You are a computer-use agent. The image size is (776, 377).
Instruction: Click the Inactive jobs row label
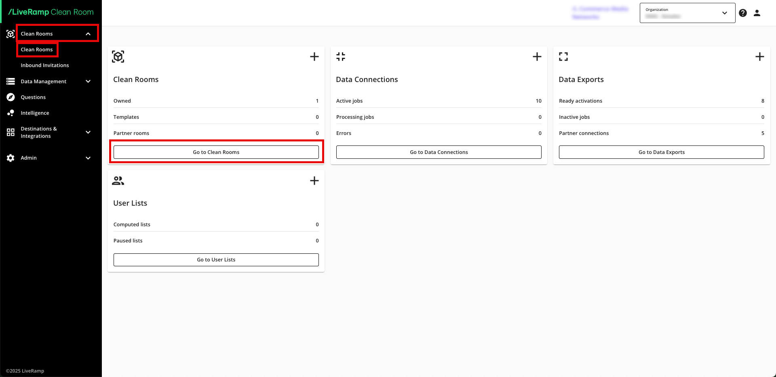[574, 117]
